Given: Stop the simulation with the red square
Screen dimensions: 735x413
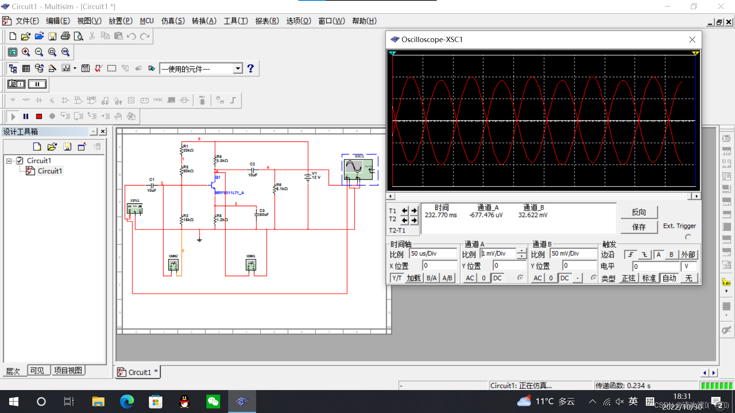Looking at the screenshot, I should pyautogui.click(x=39, y=116).
